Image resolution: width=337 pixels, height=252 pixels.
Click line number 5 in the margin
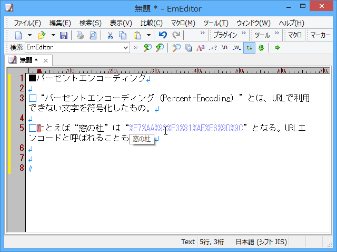coord(22,128)
